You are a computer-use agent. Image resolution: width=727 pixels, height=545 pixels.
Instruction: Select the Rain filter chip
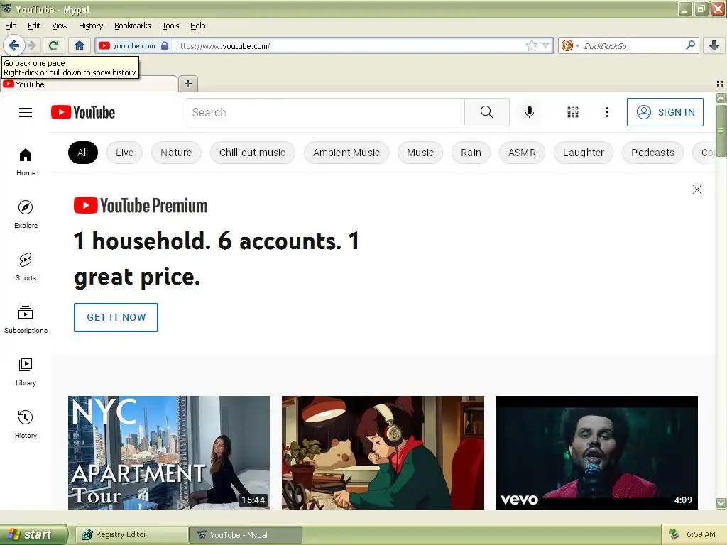click(471, 153)
